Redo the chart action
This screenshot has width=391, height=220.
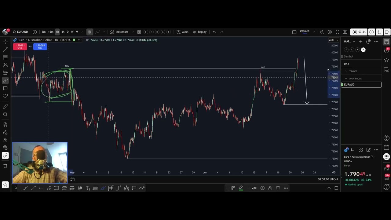[222, 32]
